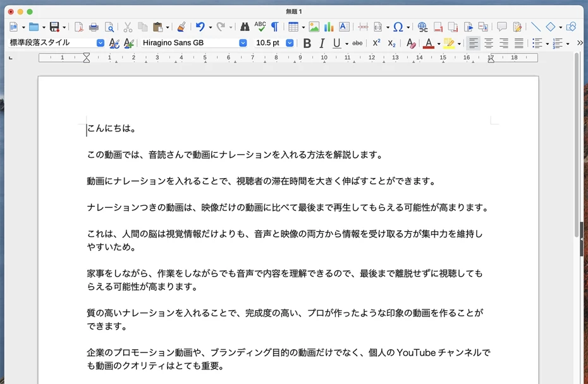The image size is (588, 384).
Task: Insert a cross-reference
Action: (x=483, y=27)
